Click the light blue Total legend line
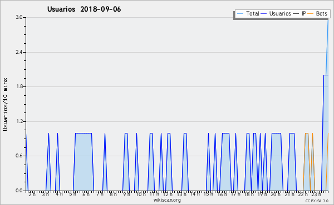The width and height of the screenshot is (334, 205). (240, 14)
